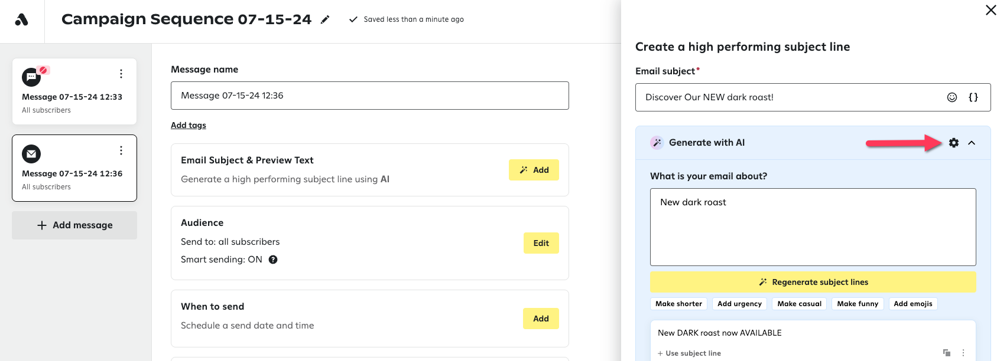
Task: Edit campaign name with the pencil icon
Action: (325, 19)
